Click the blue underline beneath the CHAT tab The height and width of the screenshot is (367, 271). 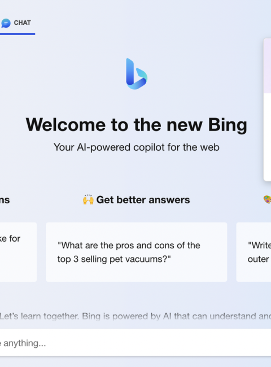[18, 34]
